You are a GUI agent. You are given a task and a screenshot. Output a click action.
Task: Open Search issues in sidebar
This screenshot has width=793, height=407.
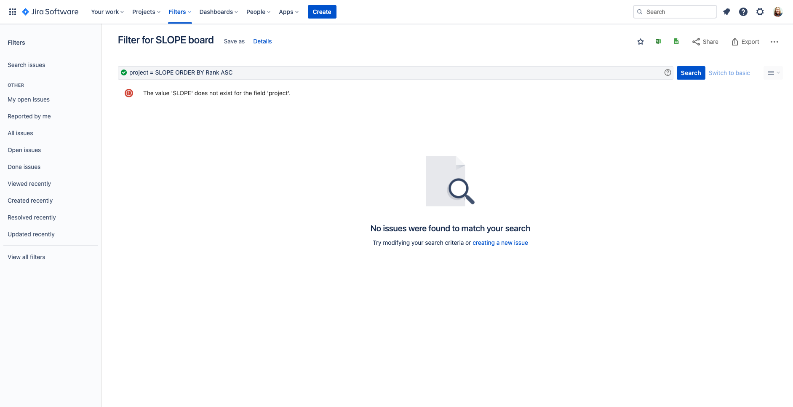(x=26, y=65)
